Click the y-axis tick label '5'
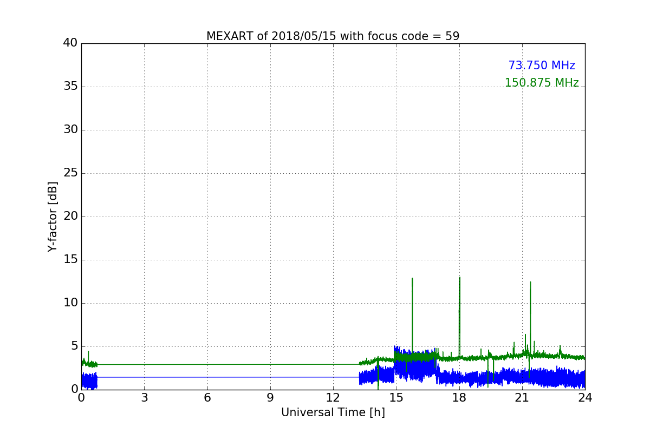 click(x=74, y=346)
